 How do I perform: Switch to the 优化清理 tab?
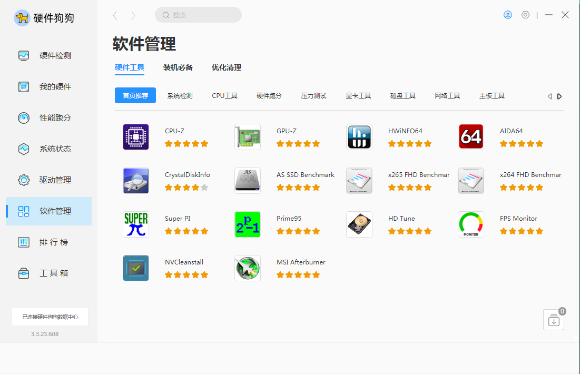tap(227, 67)
